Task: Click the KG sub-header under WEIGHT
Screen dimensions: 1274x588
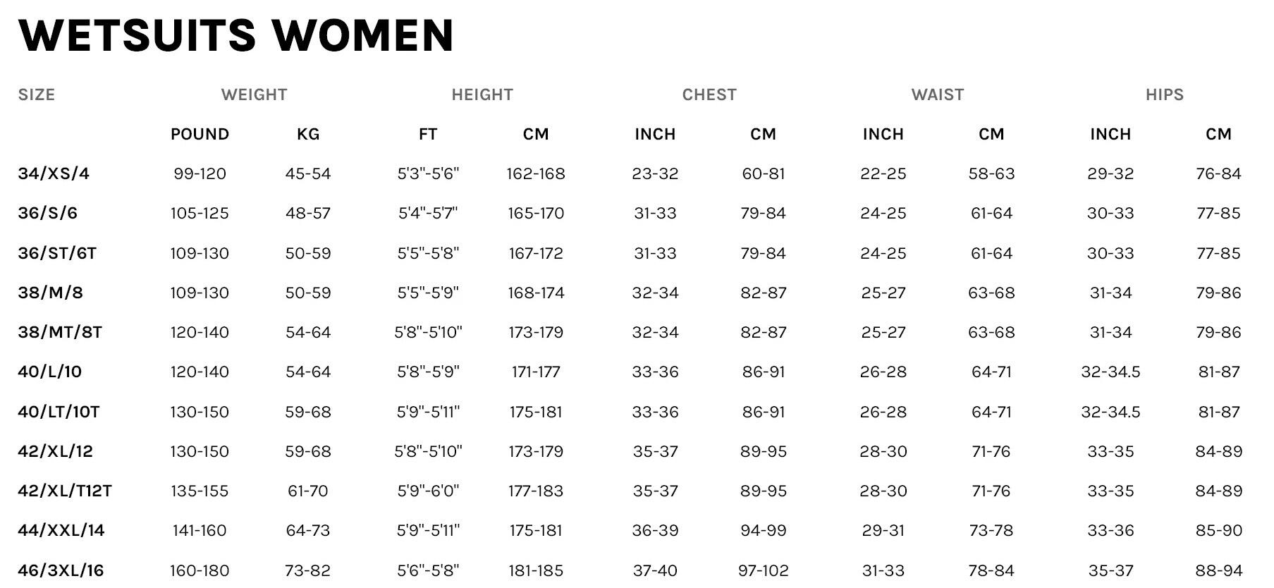Action: click(x=308, y=135)
